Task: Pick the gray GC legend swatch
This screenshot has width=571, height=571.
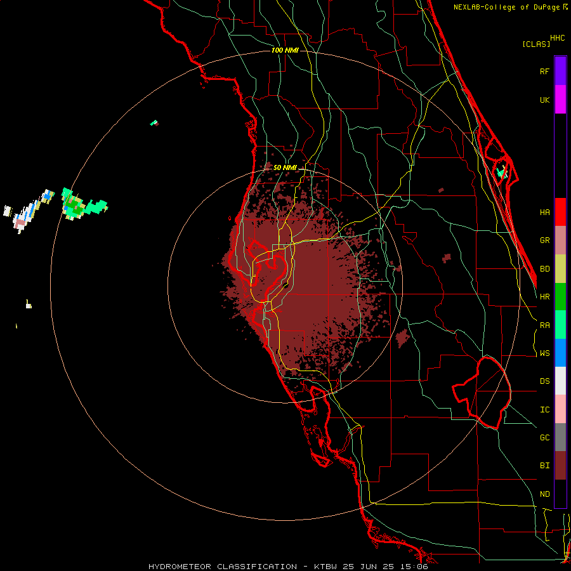Action: click(560, 437)
